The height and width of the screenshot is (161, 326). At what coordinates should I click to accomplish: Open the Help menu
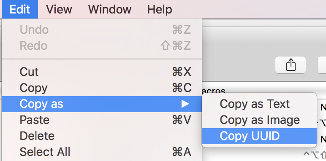coord(160,9)
